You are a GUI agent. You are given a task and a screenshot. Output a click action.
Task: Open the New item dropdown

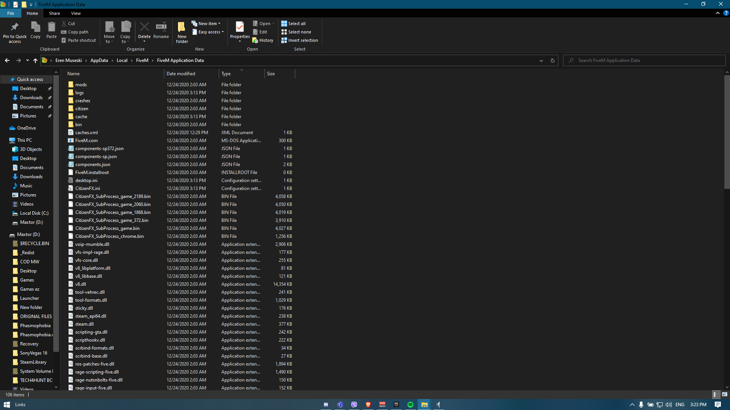[206, 24]
